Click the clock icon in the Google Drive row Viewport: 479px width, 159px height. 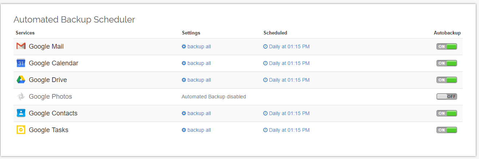(265, 80)
